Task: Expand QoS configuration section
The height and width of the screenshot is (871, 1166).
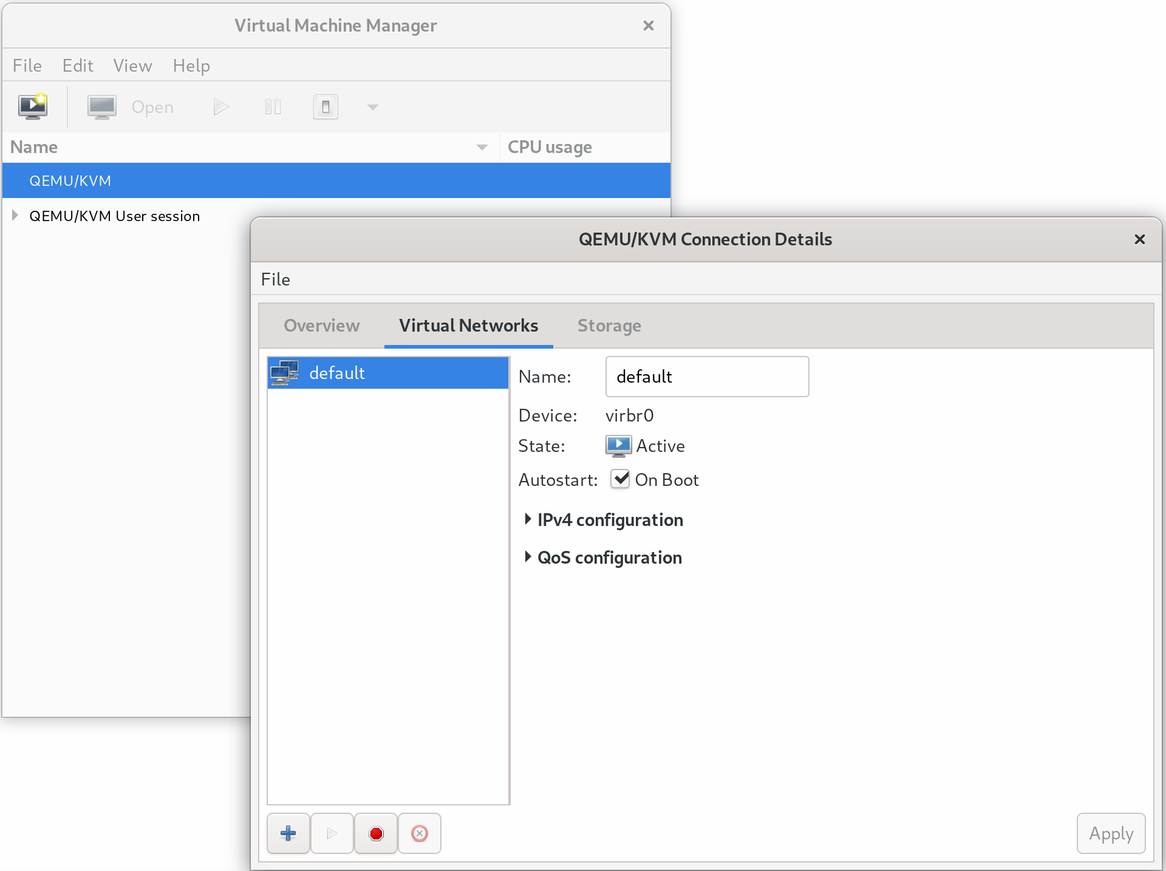Action: [528, 557]
